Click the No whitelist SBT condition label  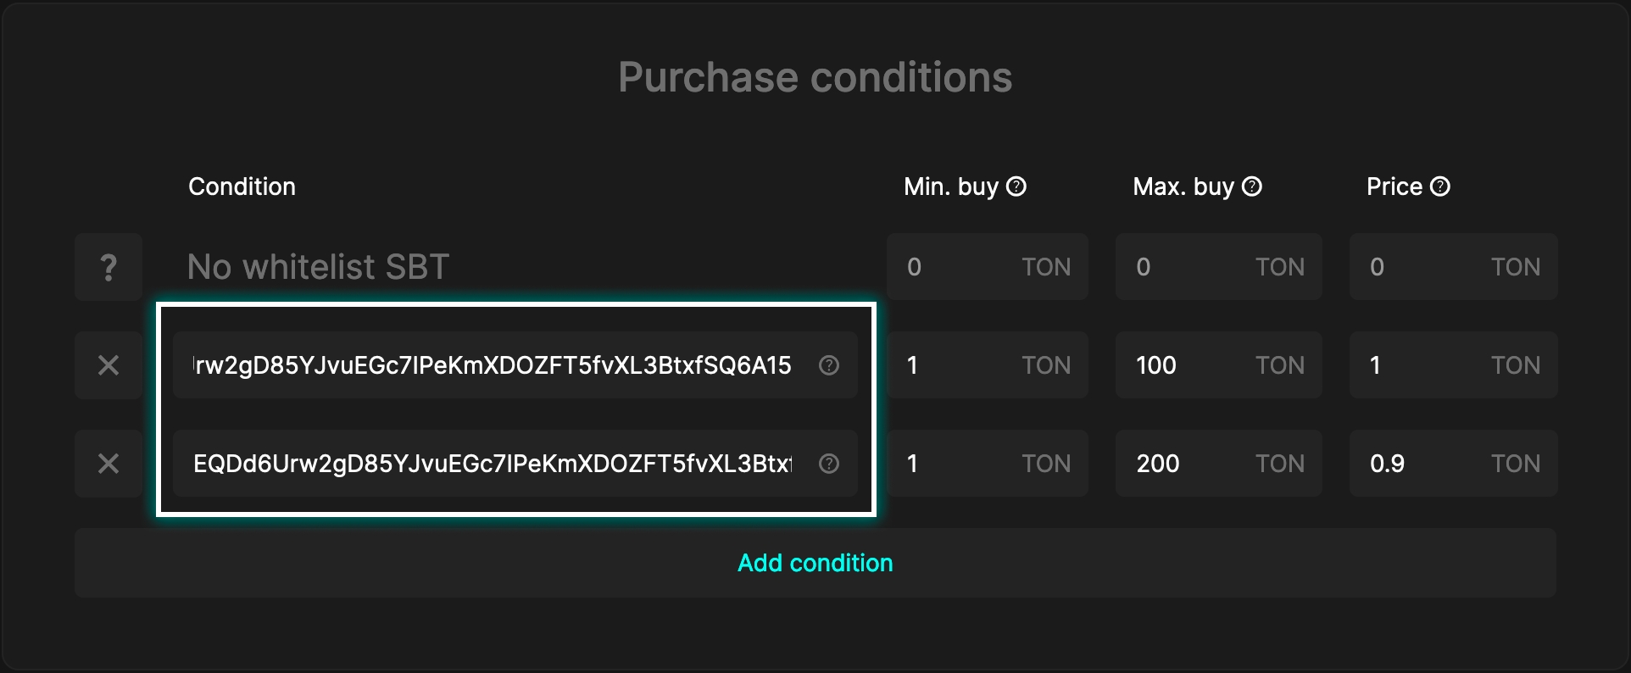coord(318,267)
